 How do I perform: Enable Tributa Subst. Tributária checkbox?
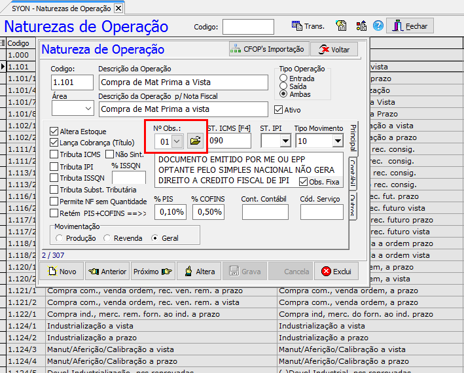pos(54,189)
